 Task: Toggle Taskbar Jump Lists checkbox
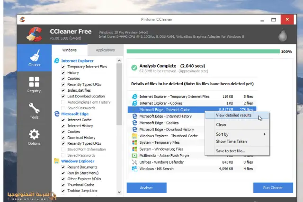(x=63, y=191)
